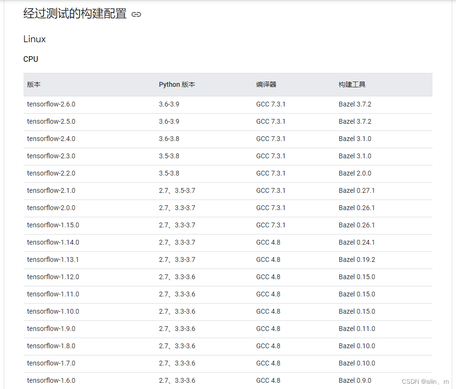The width and height of the screenshot is (456, 389).
Task: Click Python version 3.6-3.9 for tensorflow-2.6.0
Action: [169, 104]
